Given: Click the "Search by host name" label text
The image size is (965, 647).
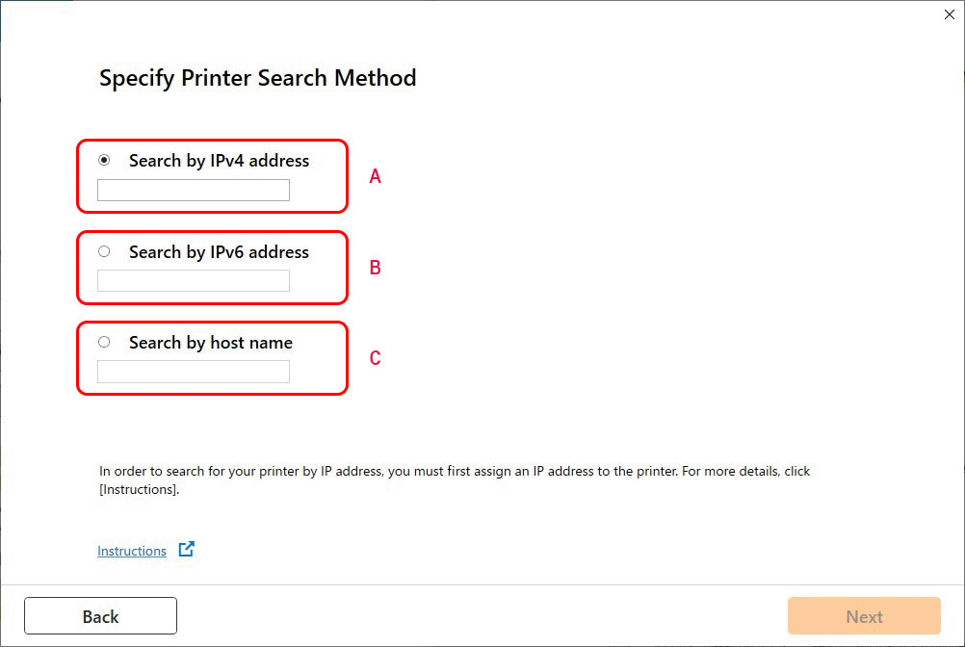Looking at the screenshot, I should click(x=210, y=343).
